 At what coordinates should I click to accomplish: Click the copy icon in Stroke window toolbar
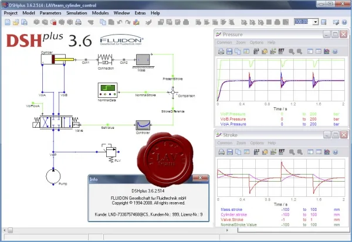238,152
